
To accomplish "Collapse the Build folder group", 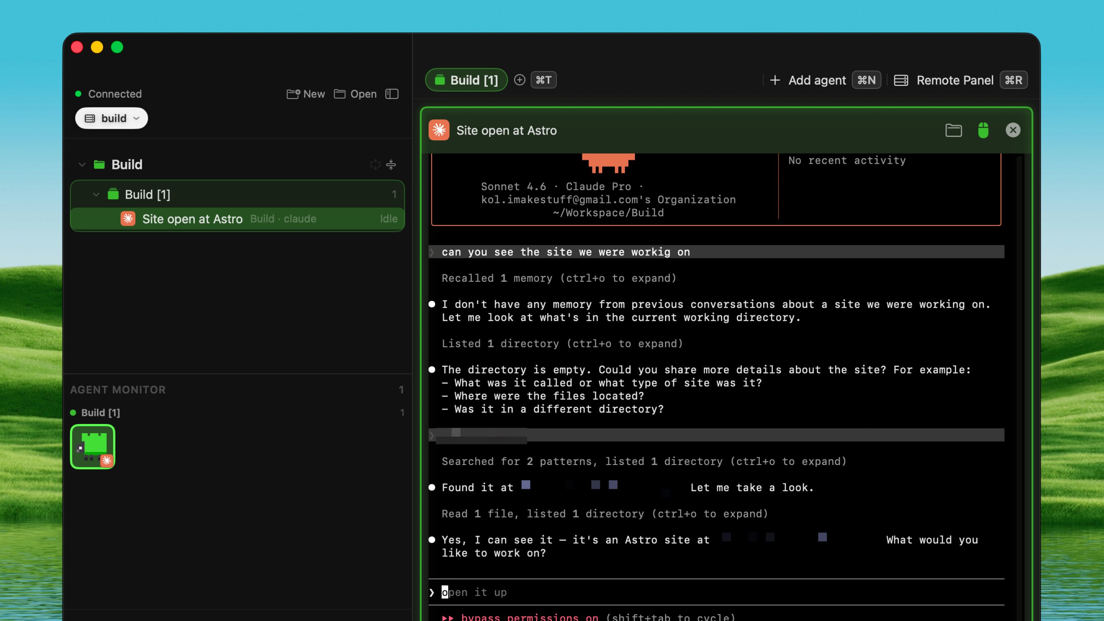I will tap(82, 164).
